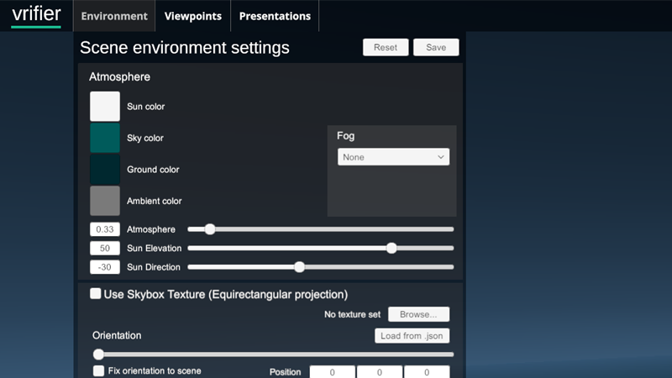
Task: Enable Use Skybox Texture checkbox
Action: (x=96, y=294)
